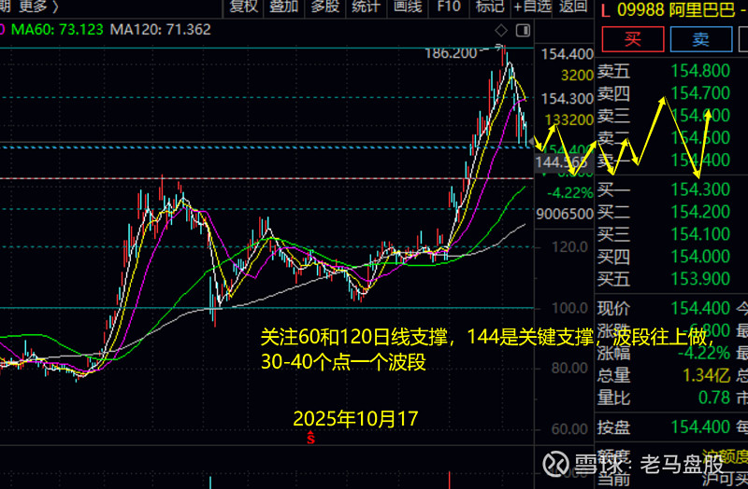
Task: Click the 量比 0.78 value
Action: click(x=714, y=398)
